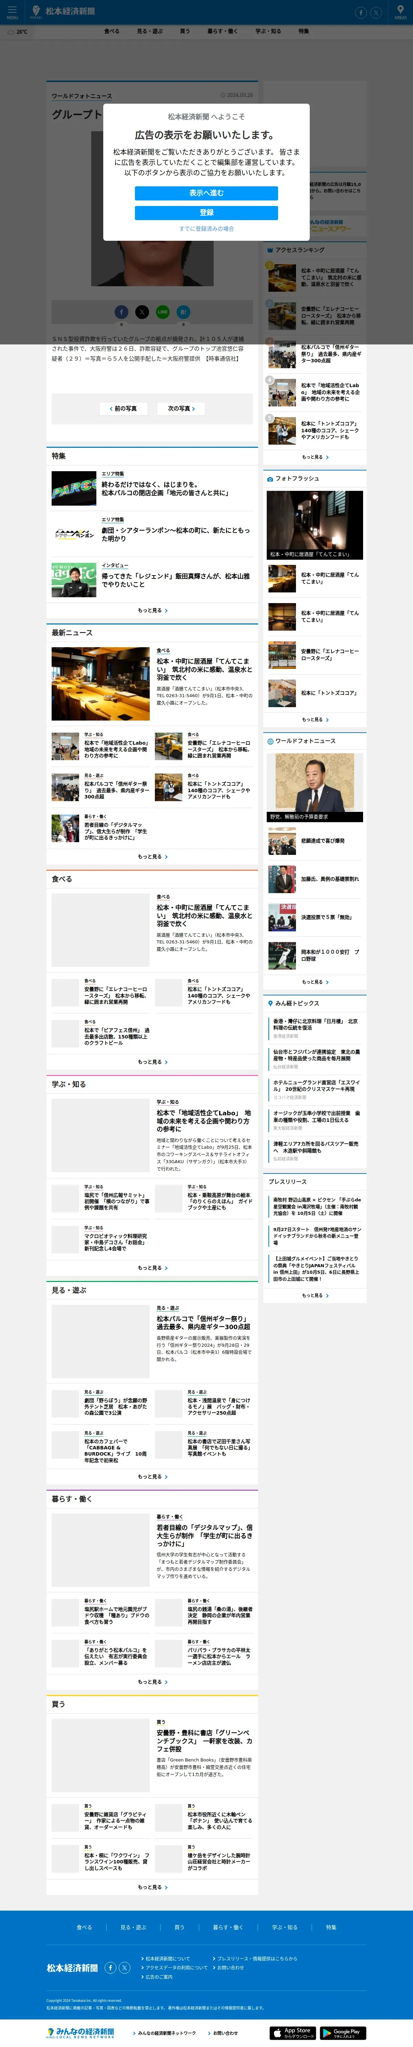The image size is (413, 2047).
Task: Select 見る・遊ぶ in the top navigation
Action: pyautogui.click(x=150, y=31)
